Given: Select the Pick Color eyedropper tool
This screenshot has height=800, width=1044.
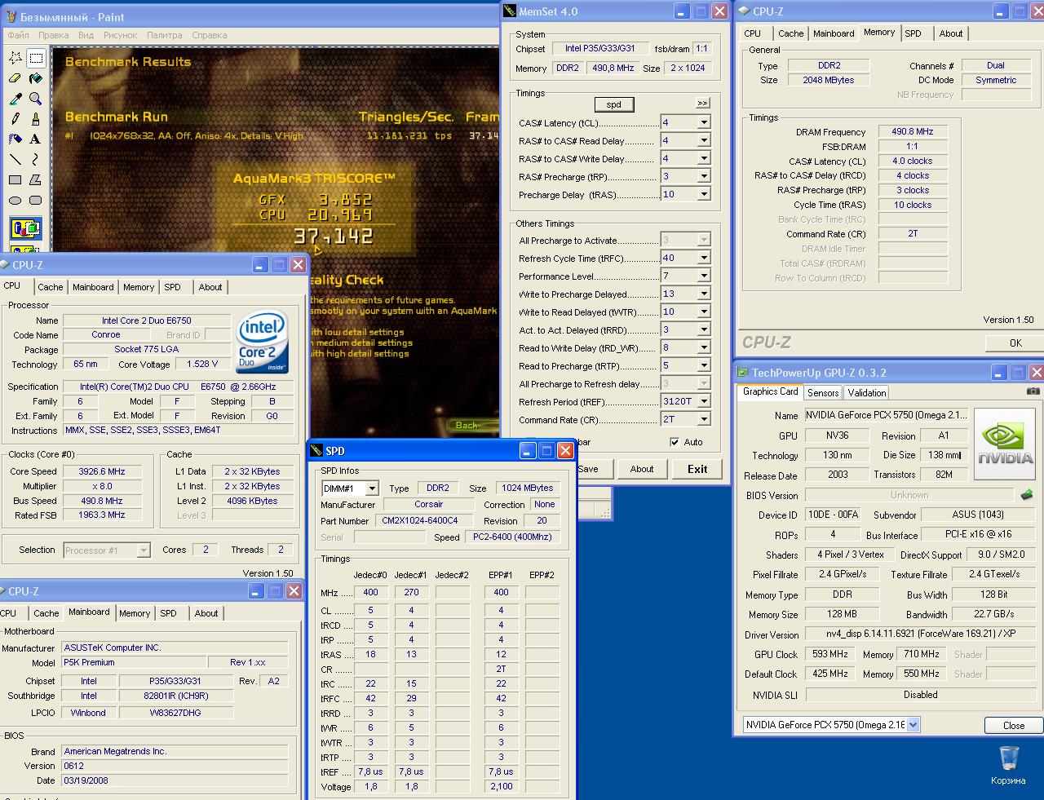Looking at the screenshot, I should 15,99.
